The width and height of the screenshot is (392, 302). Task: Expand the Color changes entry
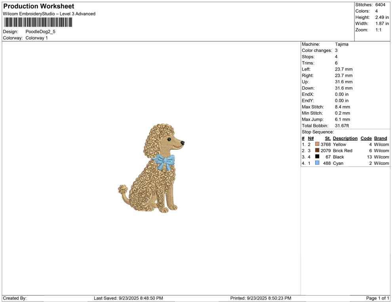pos(316,50)
